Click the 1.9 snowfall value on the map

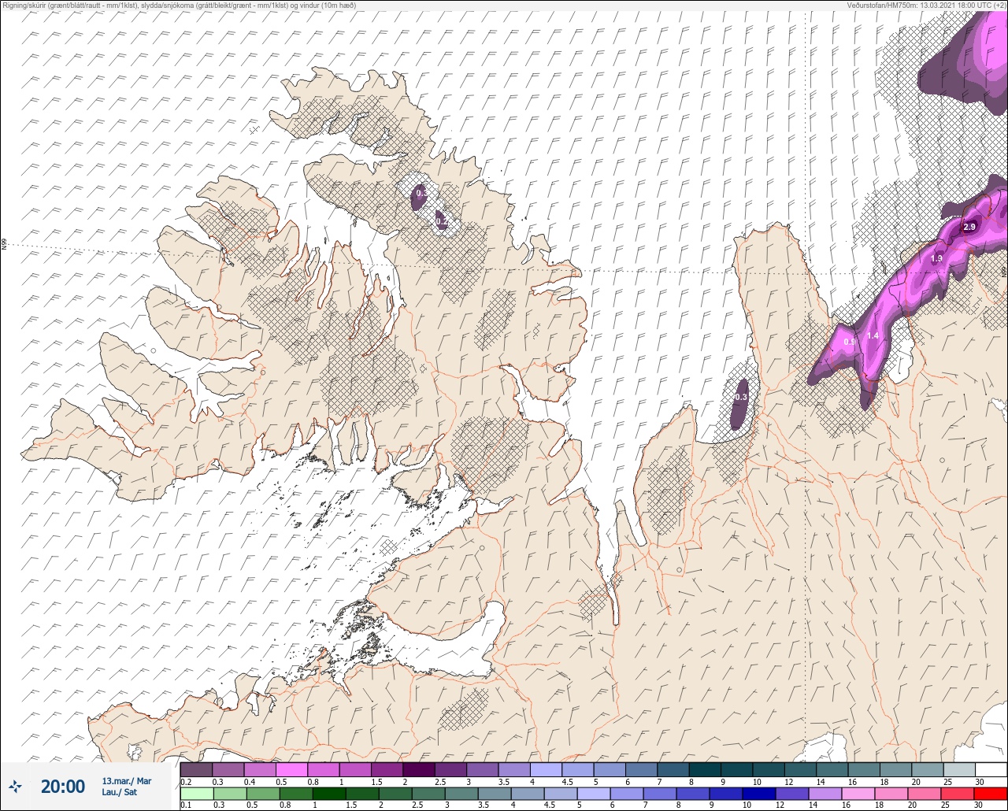click(x=936, y=258)
